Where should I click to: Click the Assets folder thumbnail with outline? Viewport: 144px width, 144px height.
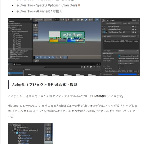pyautogui.click(x=32, y=75)
